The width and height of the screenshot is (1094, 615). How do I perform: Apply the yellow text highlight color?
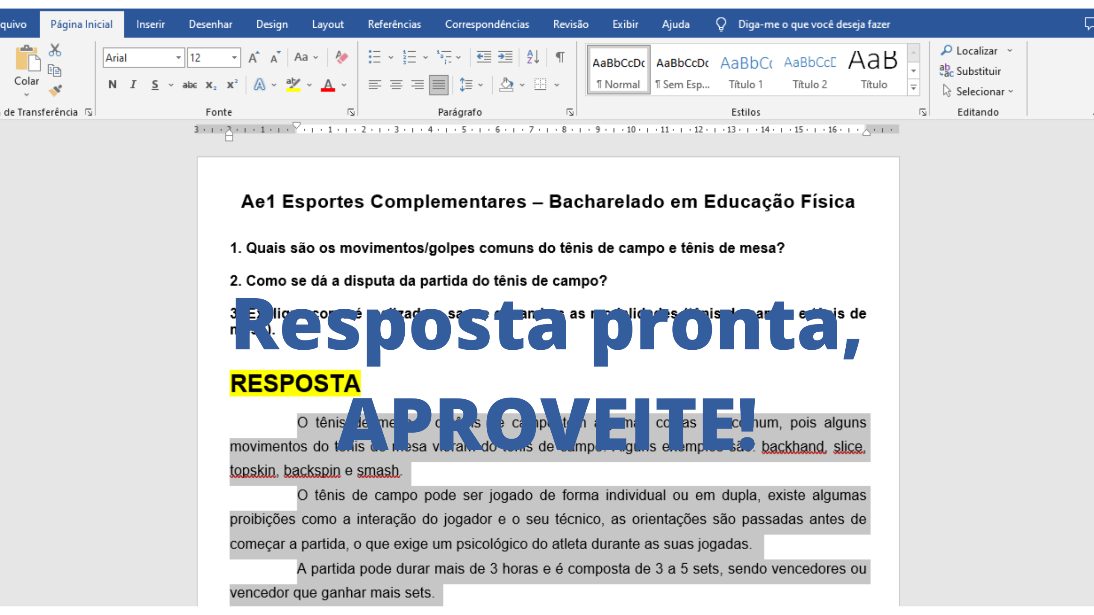tap(293, 85)
